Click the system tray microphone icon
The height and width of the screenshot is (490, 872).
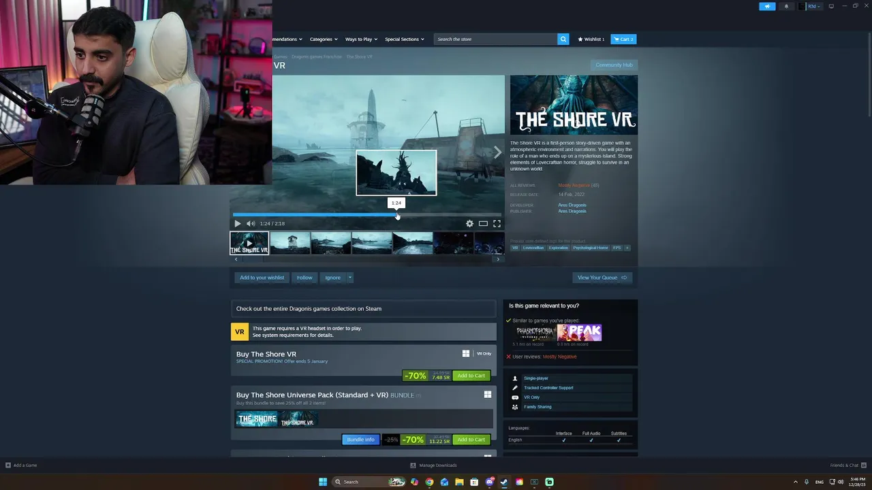point(807,482)
